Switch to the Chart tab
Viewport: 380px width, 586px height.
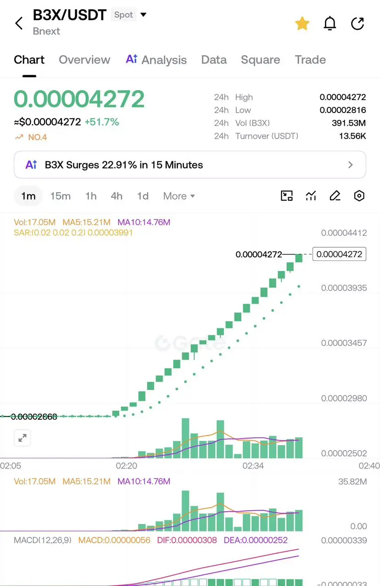(29, 60)
